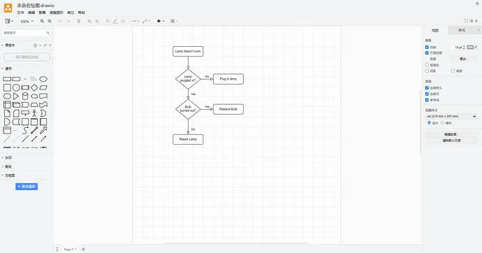Select the cloud shape in General palette
Screen dimensions: 482x253
(x=34, y=96)
